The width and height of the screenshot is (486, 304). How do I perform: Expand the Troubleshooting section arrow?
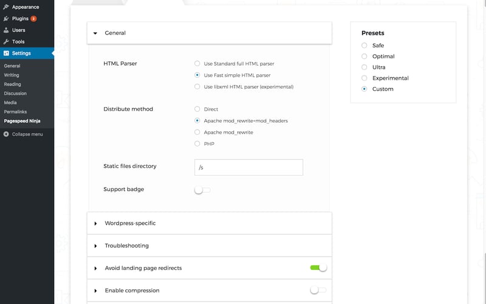pos(95,246)
